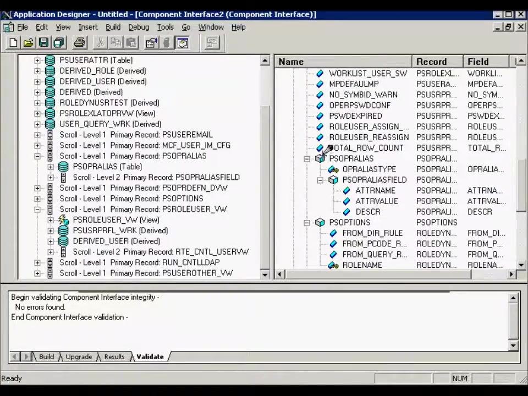Click the PSOPRALIAS (Table) database icon
Image resolution: width=528 pixels, height=396 pixels.
[x=63, y=167]
